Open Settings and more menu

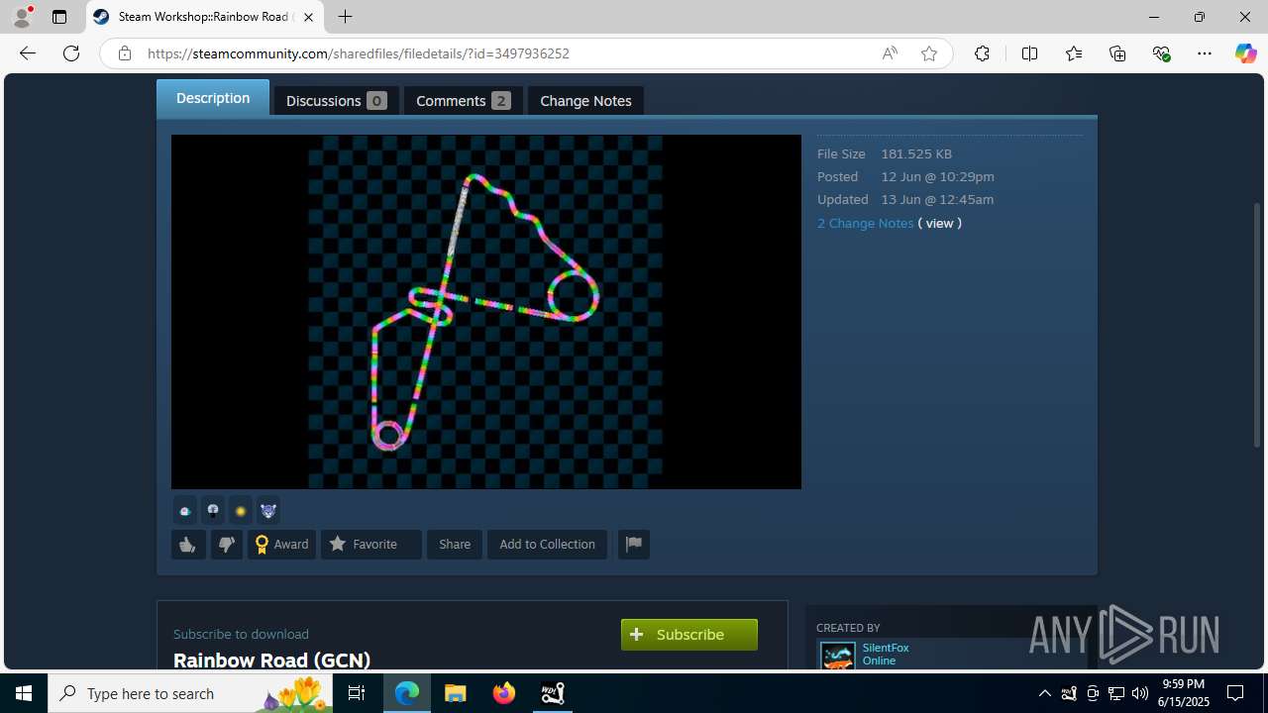pyautogui.click(x=1205, y=53)
